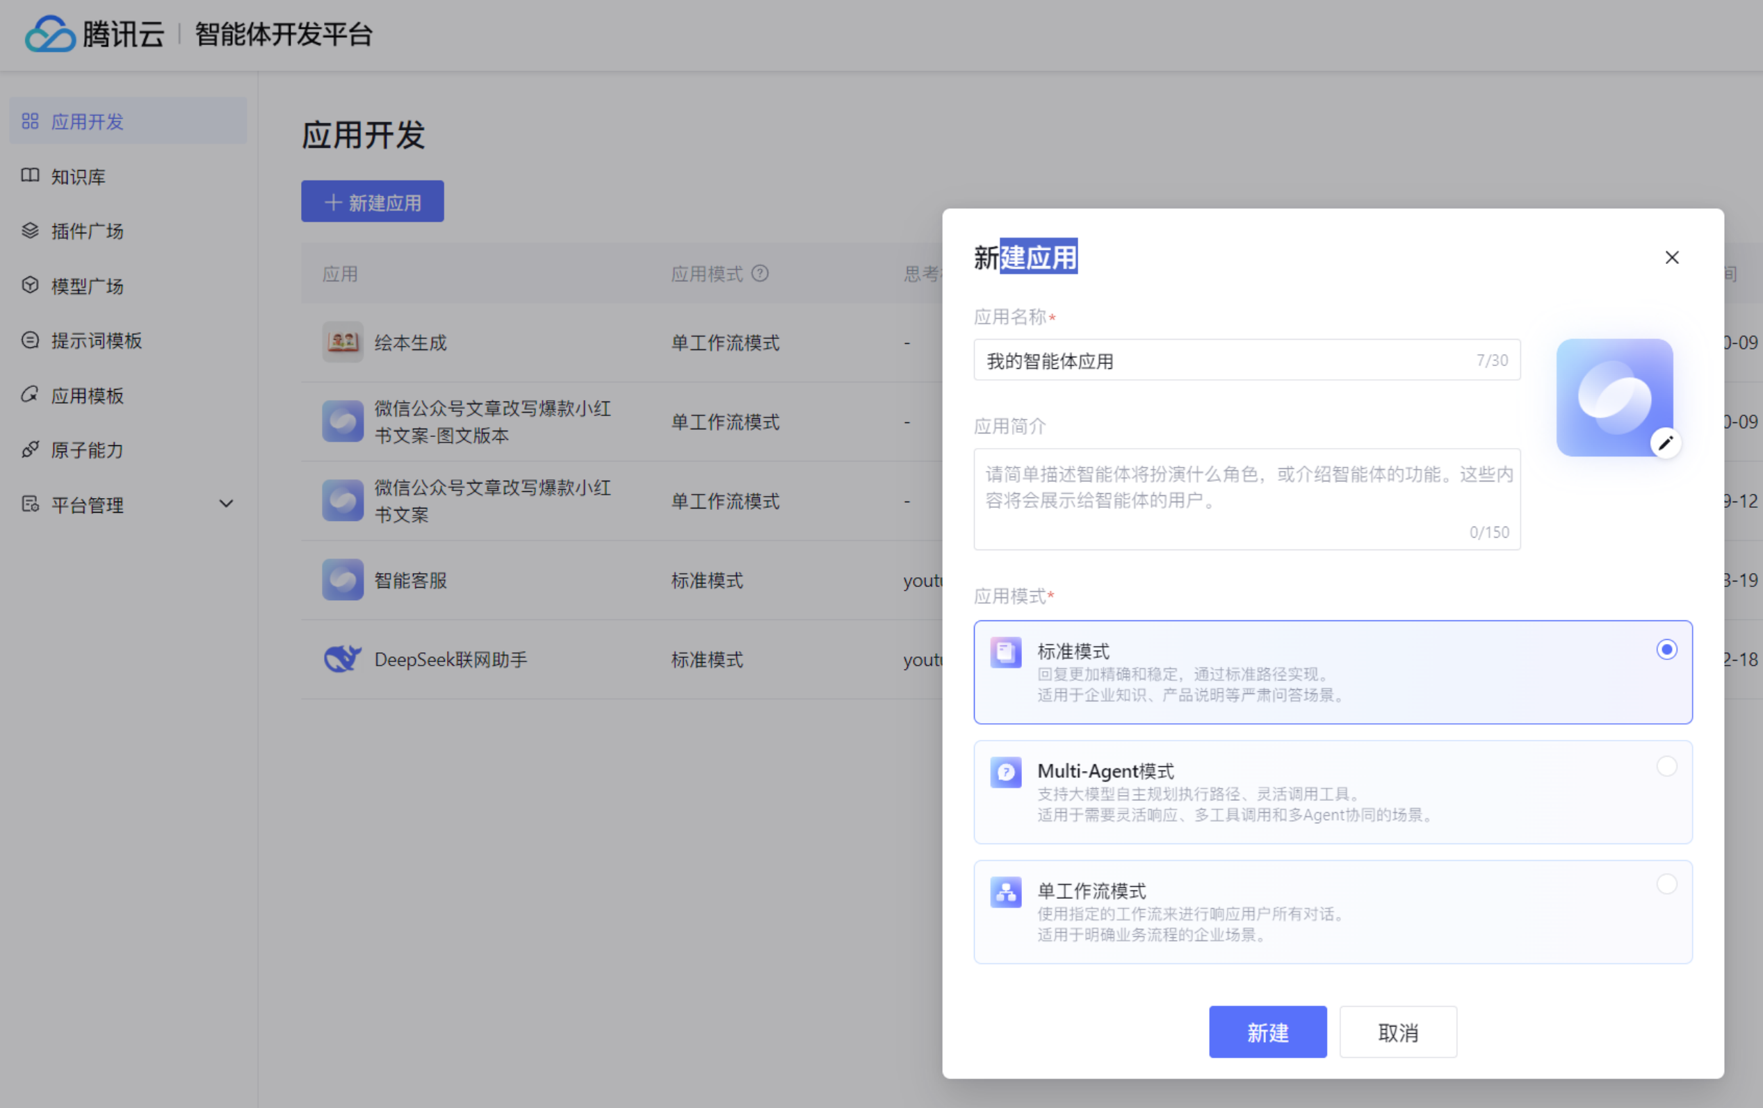This screenshot has height=1108, width=1763.
Task: Choose the 单工作流模式 radio option
Action: pyautogui.click(x=1666, y=884)
